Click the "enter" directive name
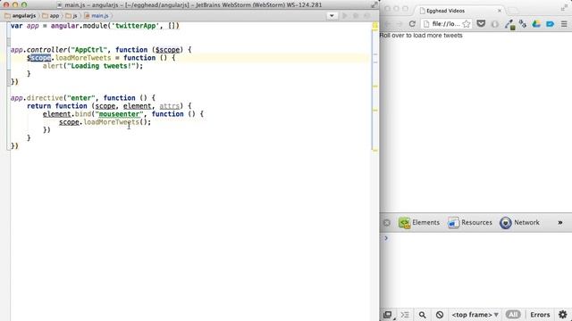 click(81, 98)
